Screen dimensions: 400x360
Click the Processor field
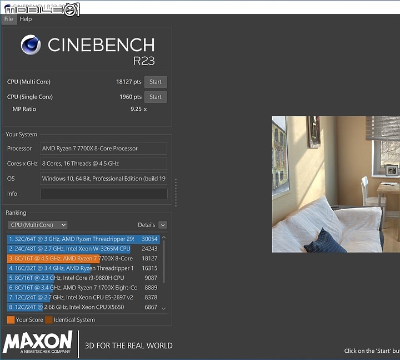click(x=103, y=149)
